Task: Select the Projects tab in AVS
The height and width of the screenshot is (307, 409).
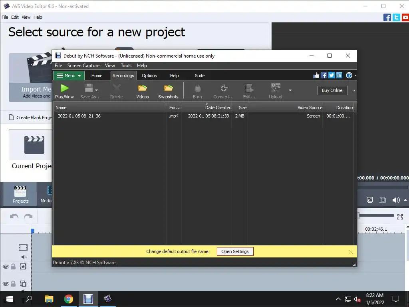Action: (20, 194)
